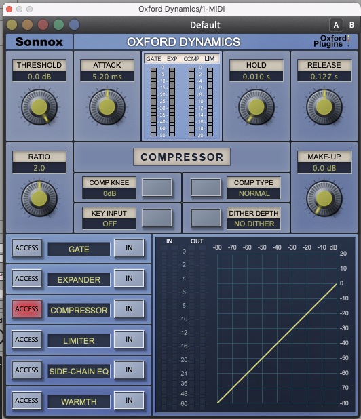Click the blue preset dot in header
Viewport: 361px width, 419px height.
point(74,25)
